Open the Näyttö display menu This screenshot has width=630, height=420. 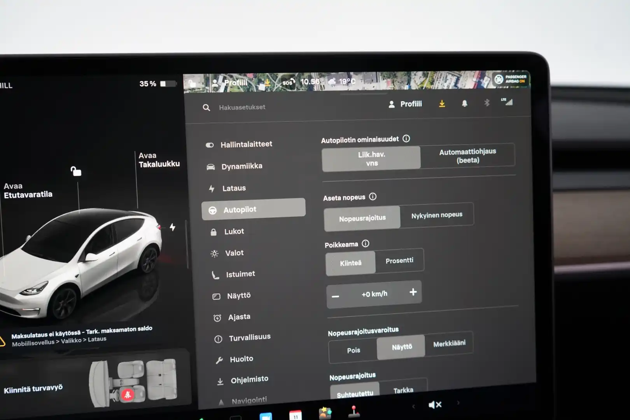pyautogui.click(x=232, y=296)
